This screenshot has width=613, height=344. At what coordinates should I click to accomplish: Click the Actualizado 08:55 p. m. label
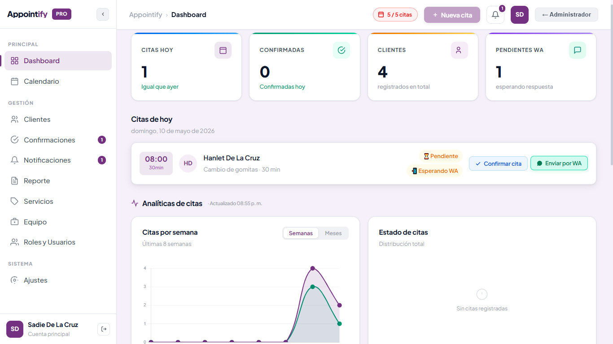(236, 203)
